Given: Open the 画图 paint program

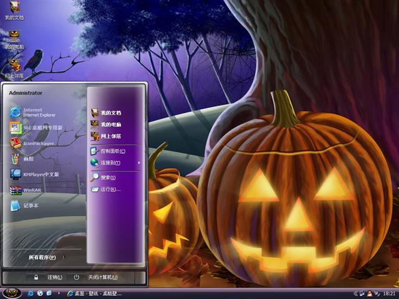Looking at the screenshot, I should pyautogui.click(x=31, y=159).
